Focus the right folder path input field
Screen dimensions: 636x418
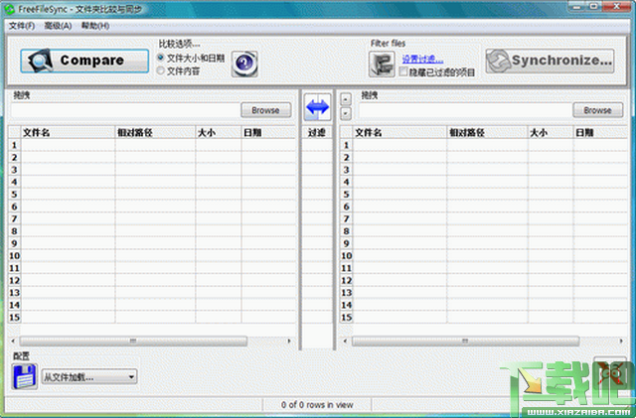[465, 110]
